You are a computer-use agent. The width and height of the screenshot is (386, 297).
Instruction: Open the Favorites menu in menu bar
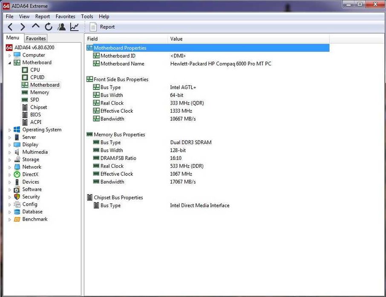tap(65, 17)
